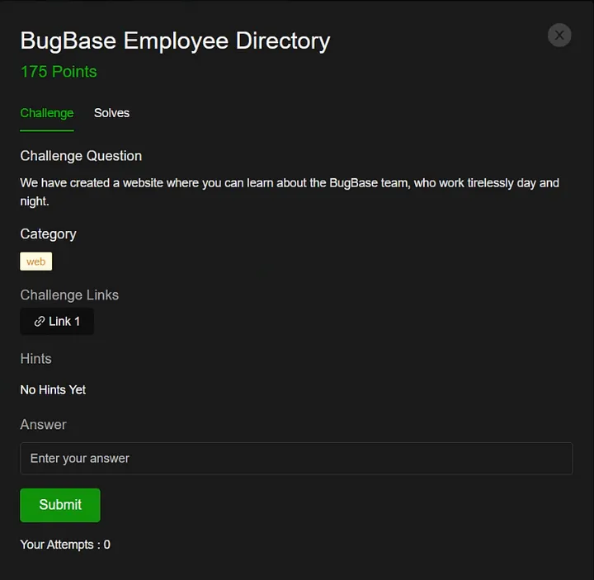594x580 pixels.
Task: Click the BugBase Employee Directory title
Action: point(175,40)
